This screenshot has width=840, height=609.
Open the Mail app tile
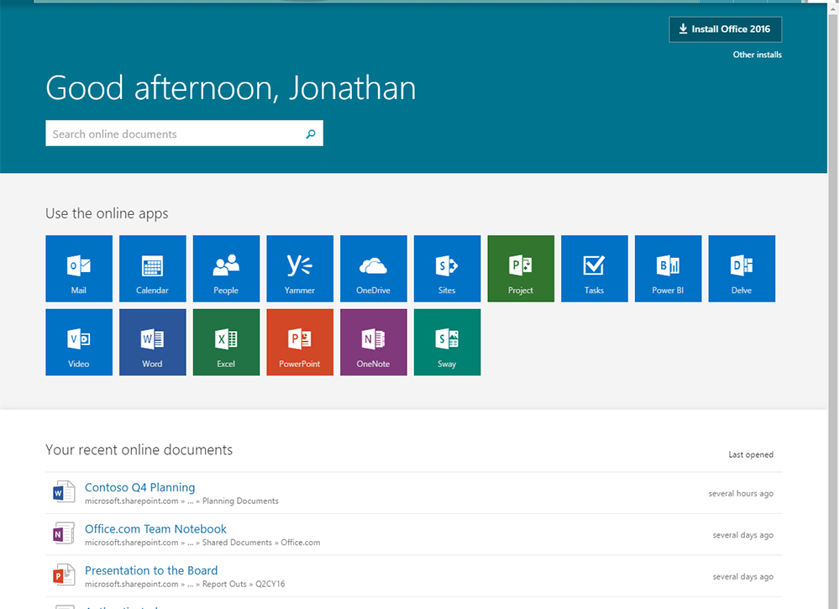79,268
